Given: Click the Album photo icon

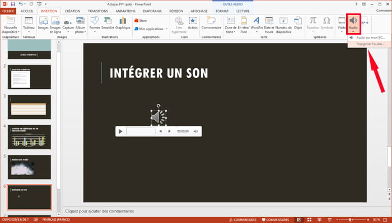Looking at the screenshot, I should coord(80,25).
